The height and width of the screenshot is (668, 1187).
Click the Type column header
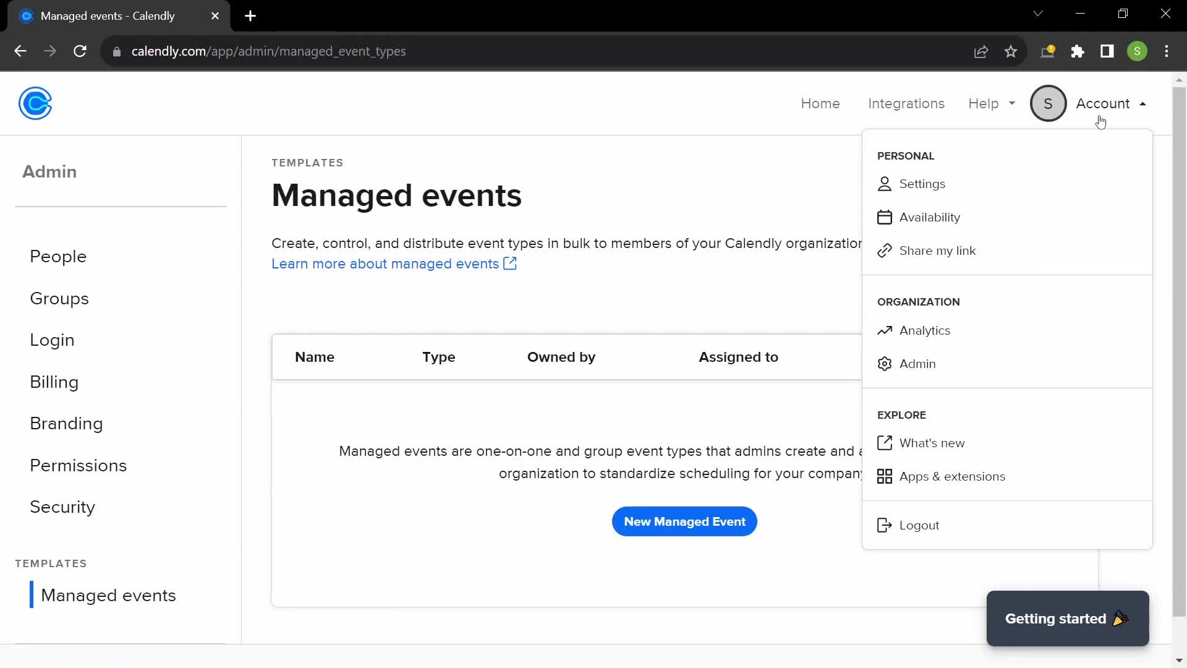[439, 357]
